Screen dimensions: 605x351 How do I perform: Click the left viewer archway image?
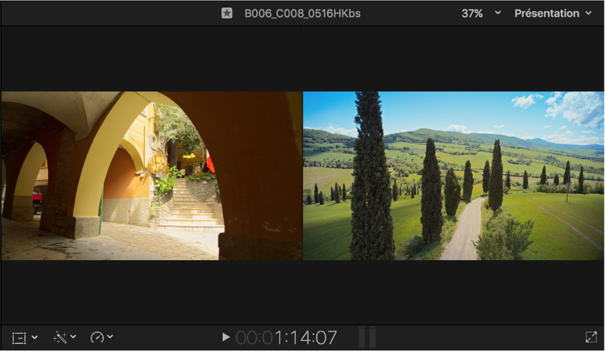pos(152,176)
